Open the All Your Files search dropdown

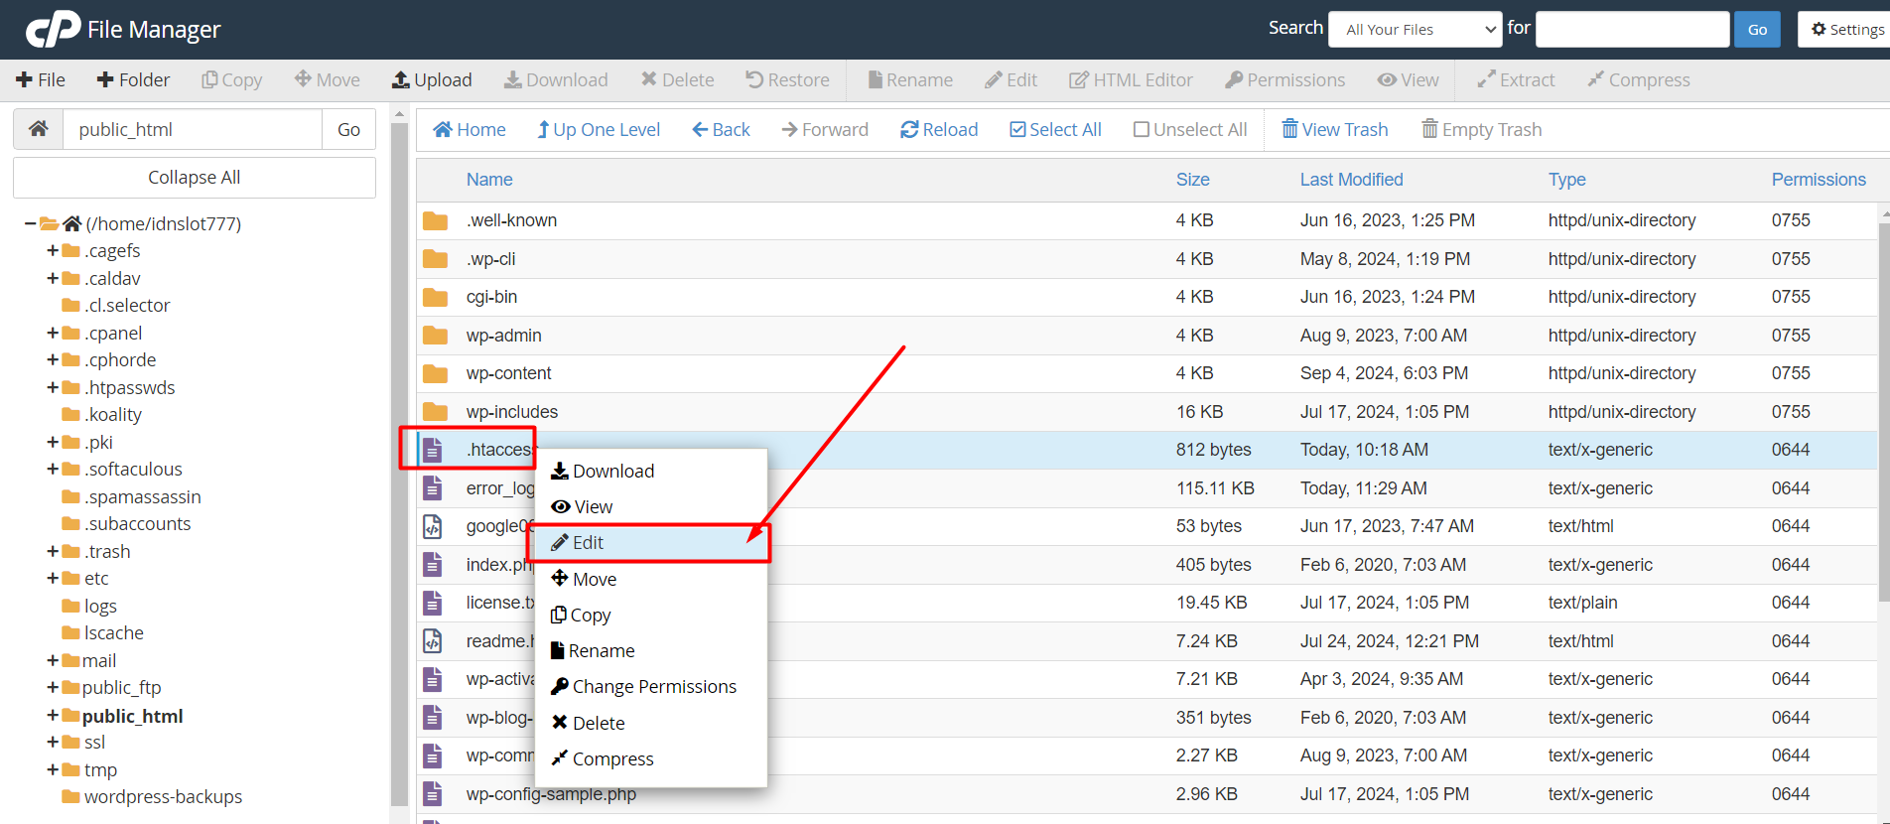pos(1416,29)
